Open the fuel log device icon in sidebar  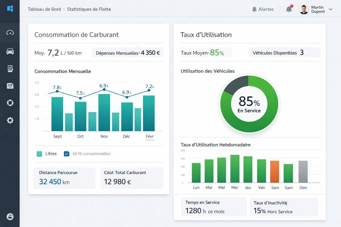tap(10, 68)
